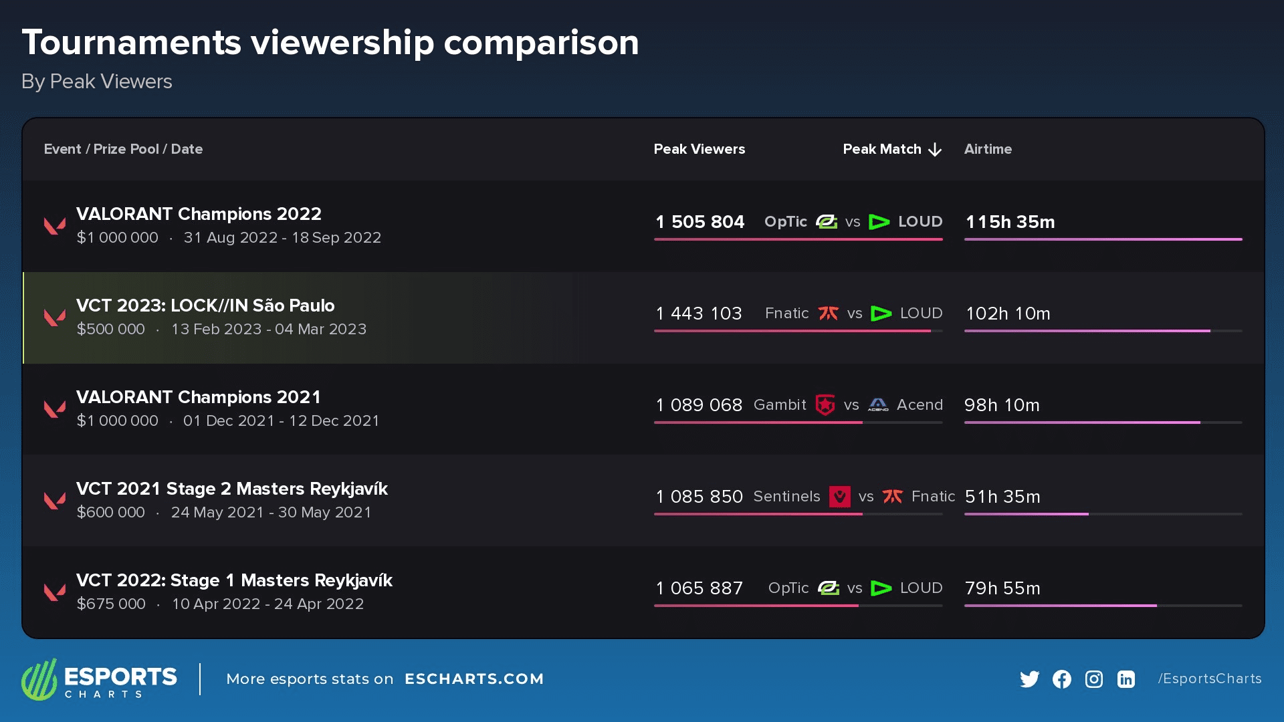Click the Peak Match sort arrow

[935, 150]
